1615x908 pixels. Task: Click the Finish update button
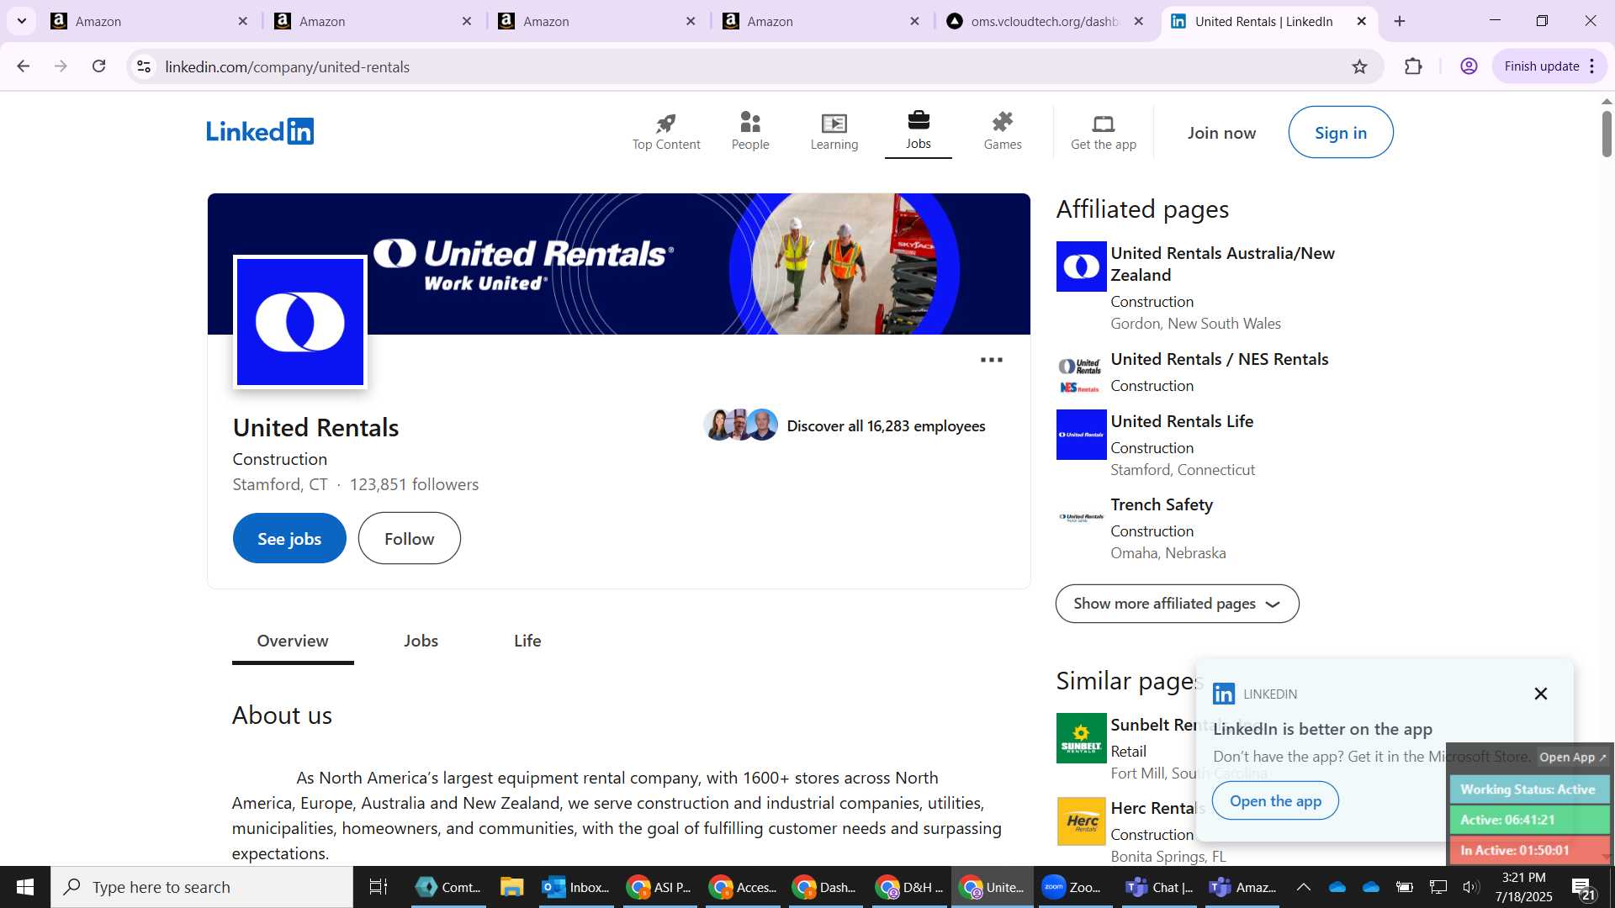[1541, 66]
